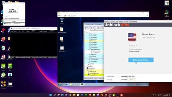Open the Player dropdown menu in VMware

point(60,16)
